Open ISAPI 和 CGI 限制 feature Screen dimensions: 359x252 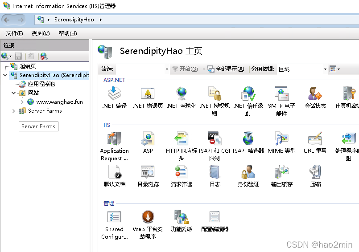215,146
